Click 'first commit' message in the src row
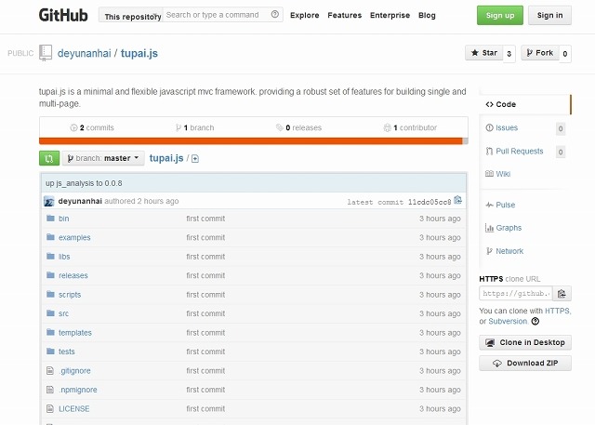Screen dimensions: 595x425 (205, 313)
